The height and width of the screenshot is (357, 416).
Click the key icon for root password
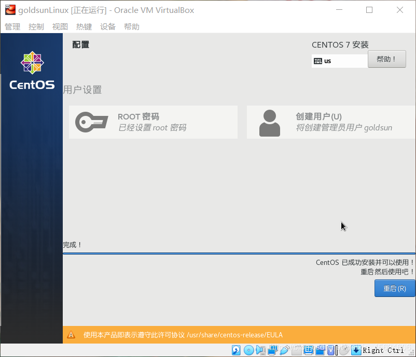pos(91,122)
